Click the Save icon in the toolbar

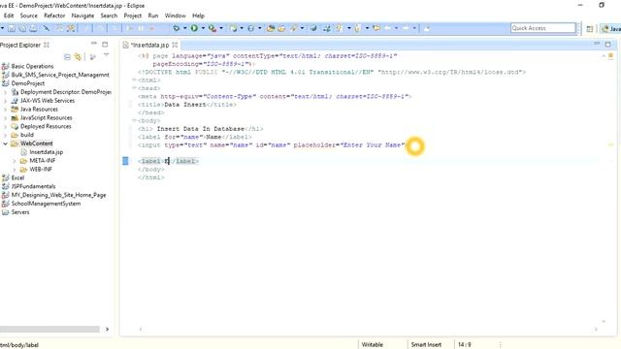[12, 28]
